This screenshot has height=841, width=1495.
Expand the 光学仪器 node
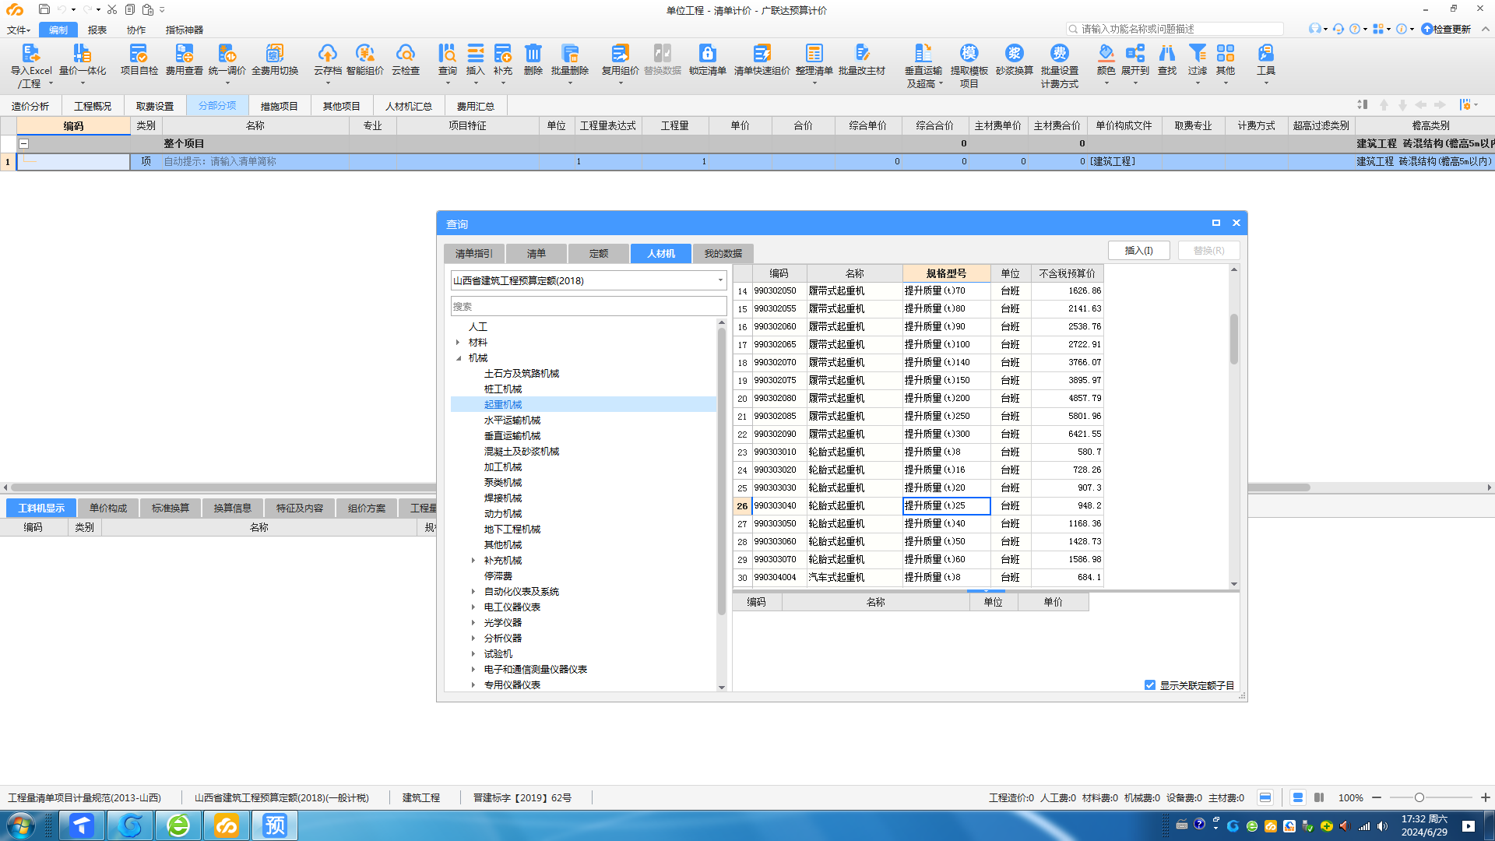[x=473, y=623]
